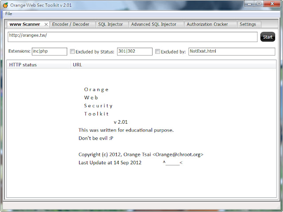Click the URL column header
This screenshot has height=212, width=283.
click(172, 65)
